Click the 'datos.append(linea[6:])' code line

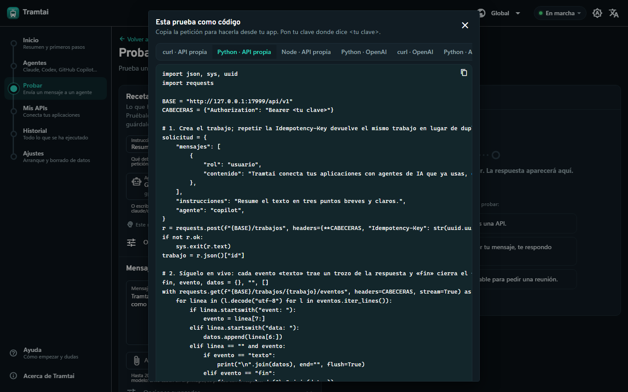click(x=243, y=337)
